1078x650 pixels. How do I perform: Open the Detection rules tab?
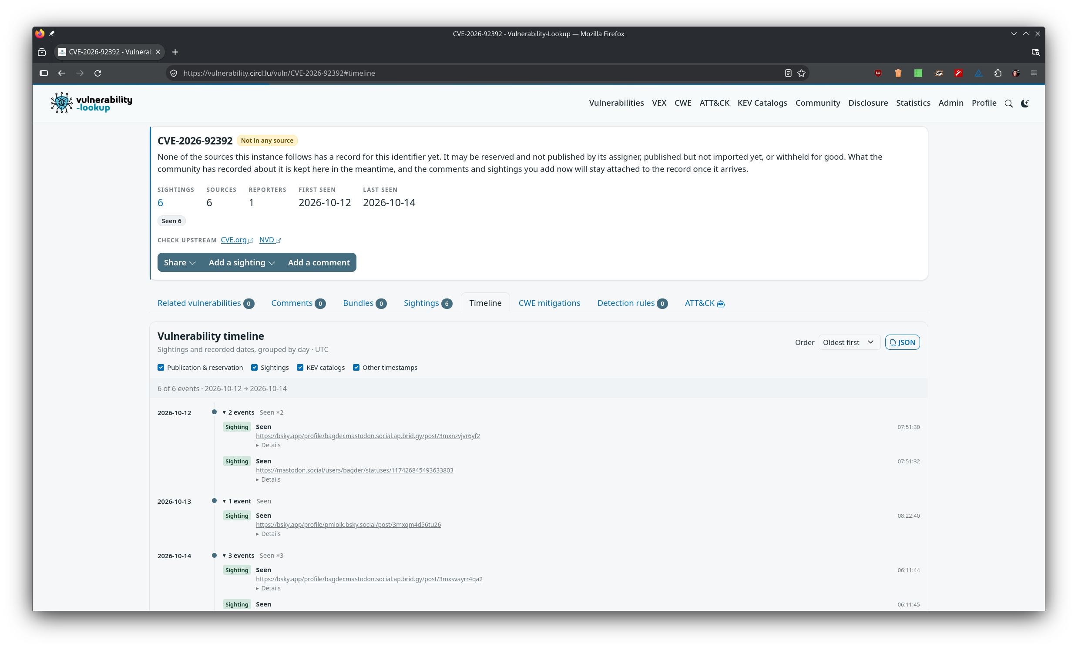point(632,303)
